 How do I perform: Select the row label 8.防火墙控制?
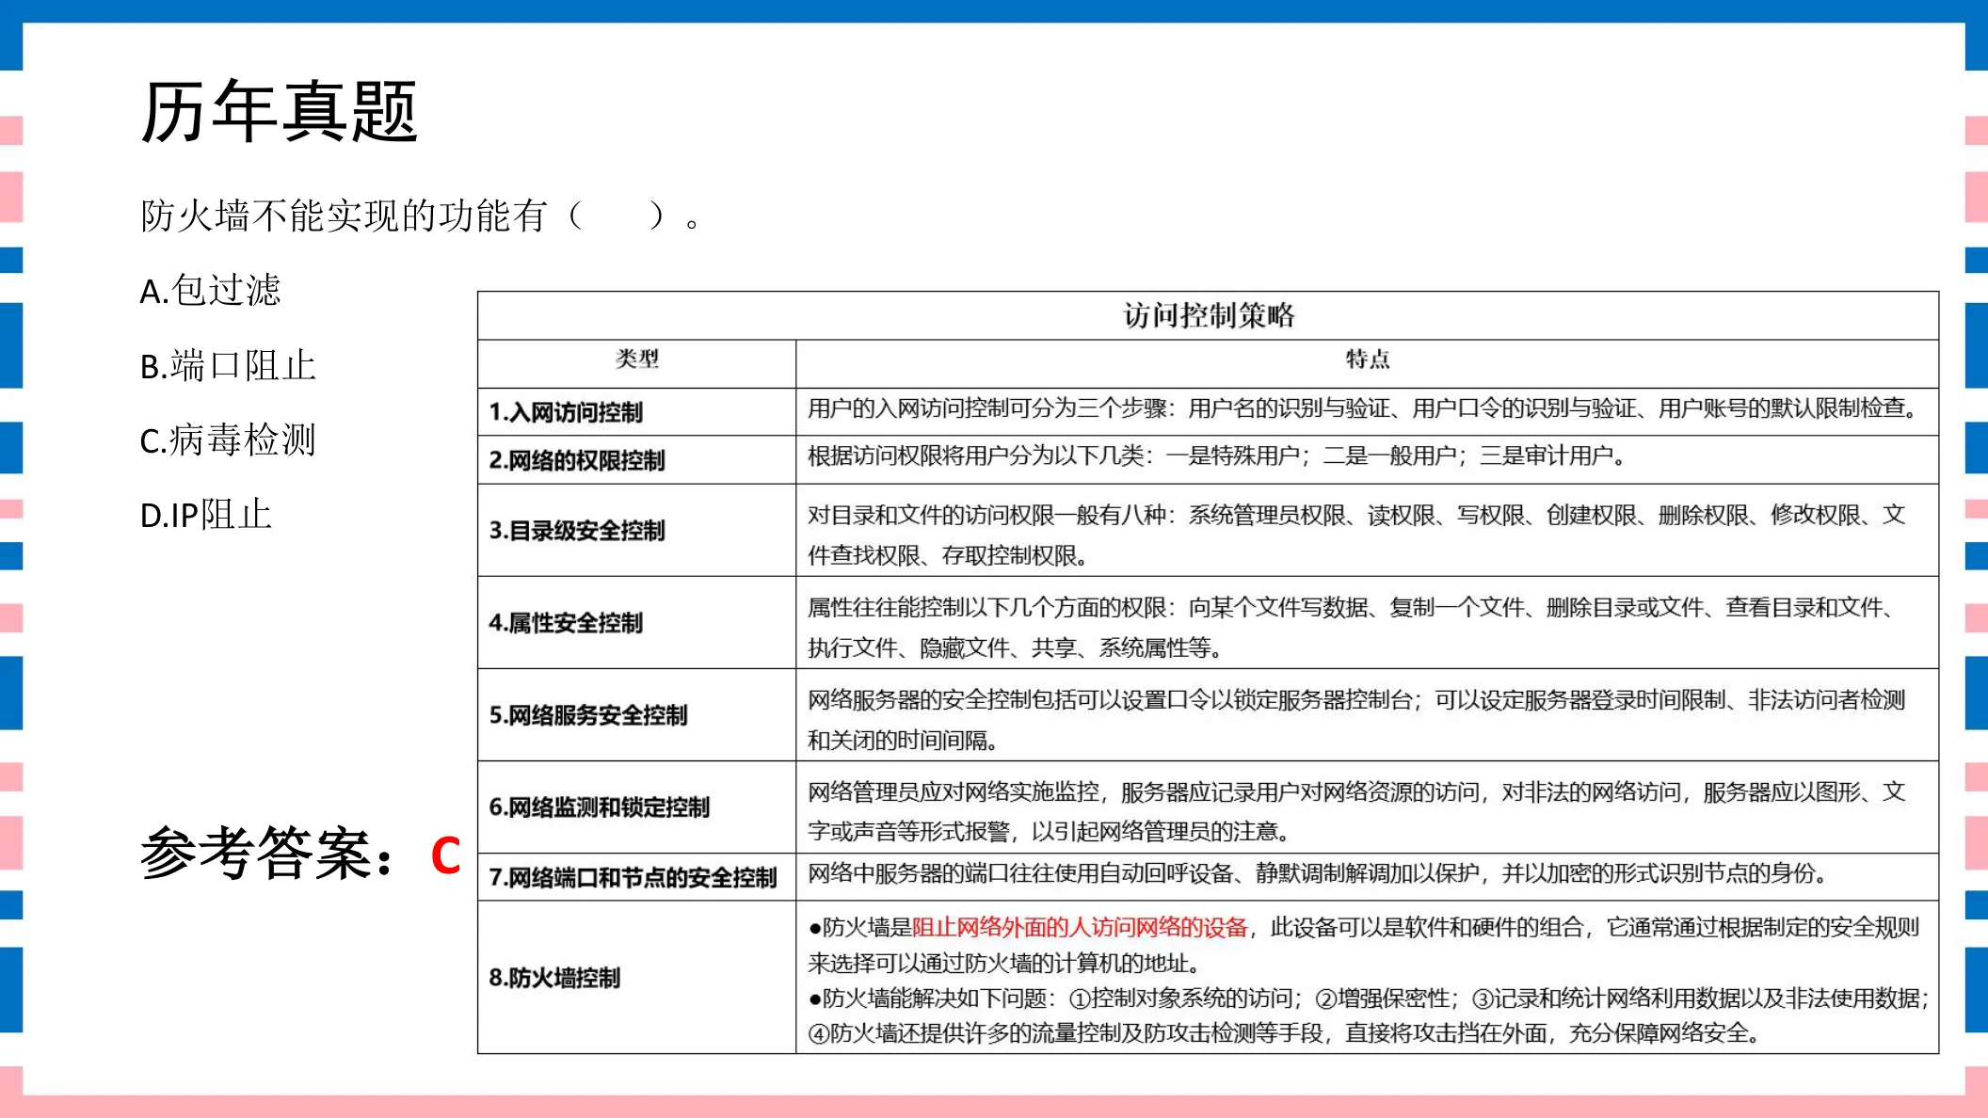pos(554,977)
